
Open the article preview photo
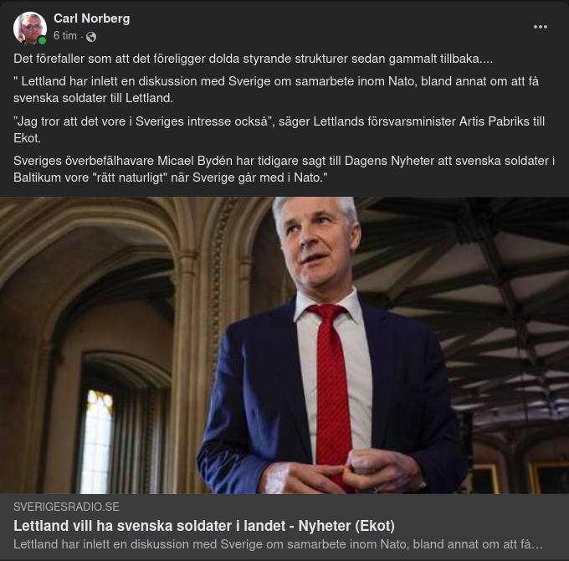click(284, 345)
